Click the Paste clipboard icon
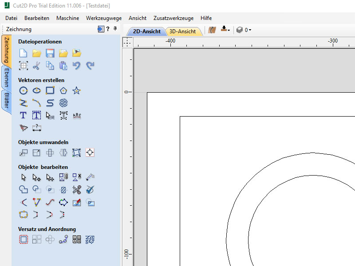Image resolution: width=355 pixels, height=266 pixels. 63,66
